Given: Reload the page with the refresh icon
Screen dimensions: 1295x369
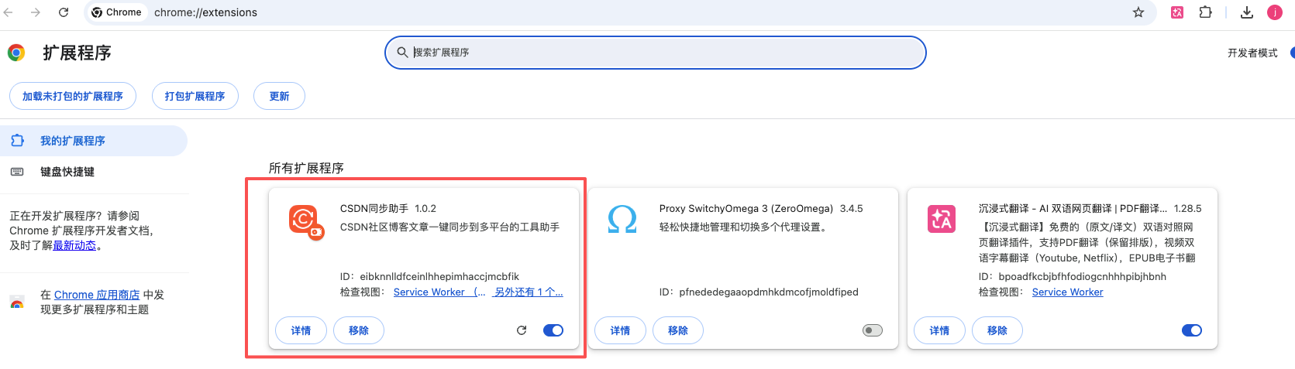Looking at the screenshot, I should tap(64, 12).
